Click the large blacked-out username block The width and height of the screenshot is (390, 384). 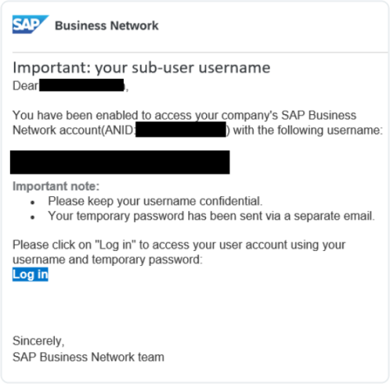[x=120, y=162]
